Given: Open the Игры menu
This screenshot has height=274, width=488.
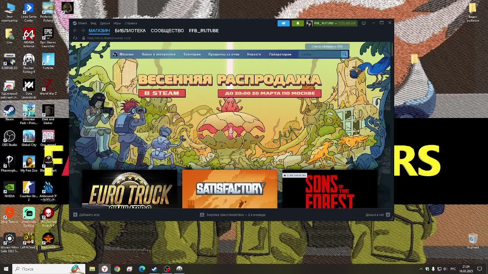Looking at the screenshot, I should tap(117, 23).
